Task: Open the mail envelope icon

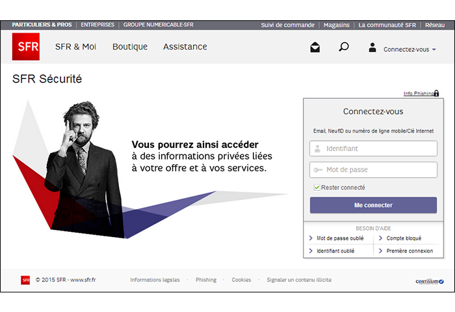Action: [x=315, y=48]
